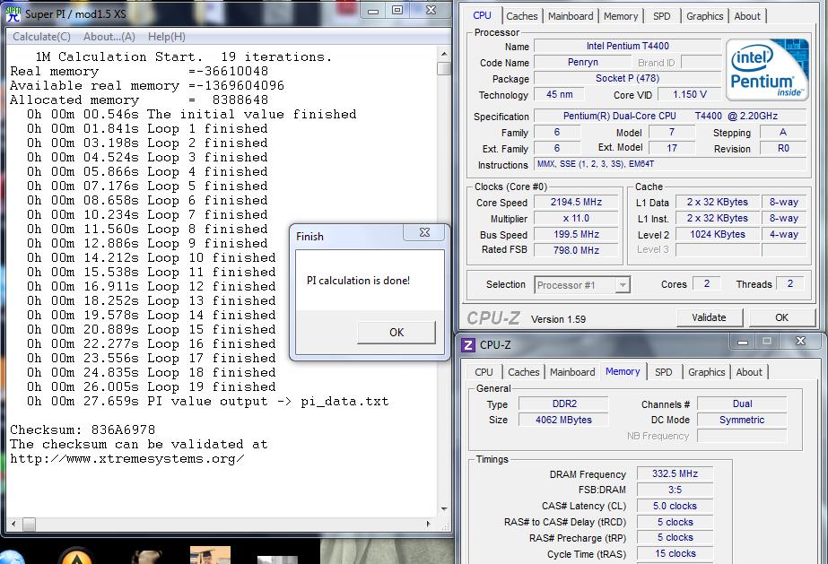
Task: Click OK in the Finish dialog
Action: tap(396, 333)
